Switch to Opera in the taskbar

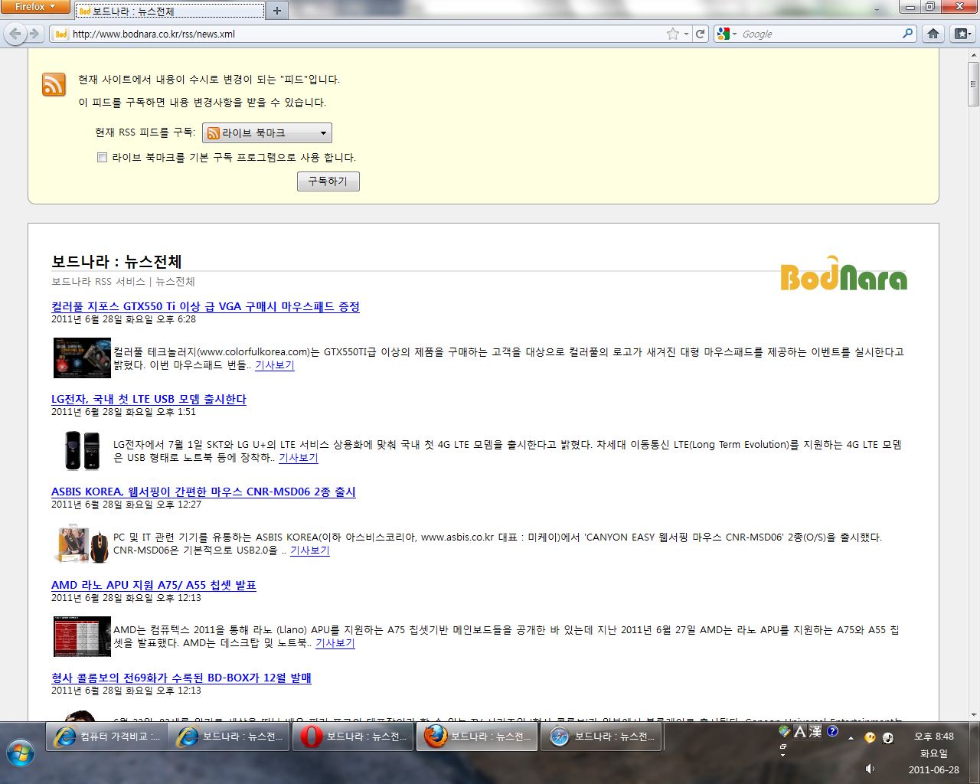(x=355, y=737)
